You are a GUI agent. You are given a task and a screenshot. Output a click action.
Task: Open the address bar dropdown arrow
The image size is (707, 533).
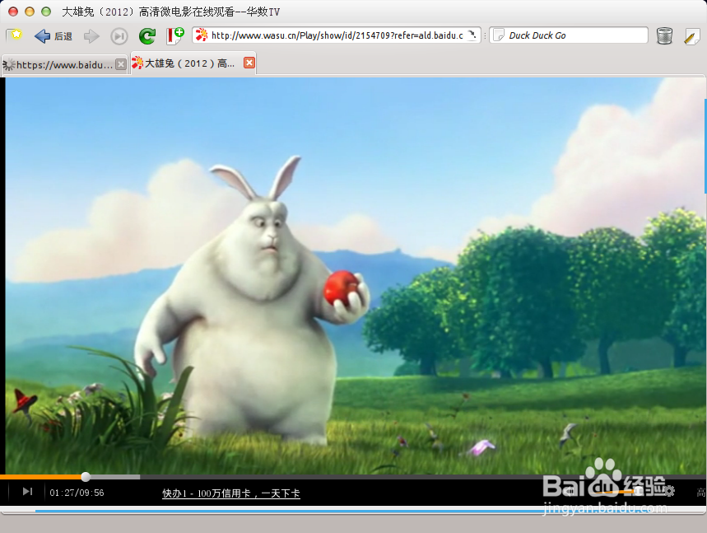(x=472, y=35)
